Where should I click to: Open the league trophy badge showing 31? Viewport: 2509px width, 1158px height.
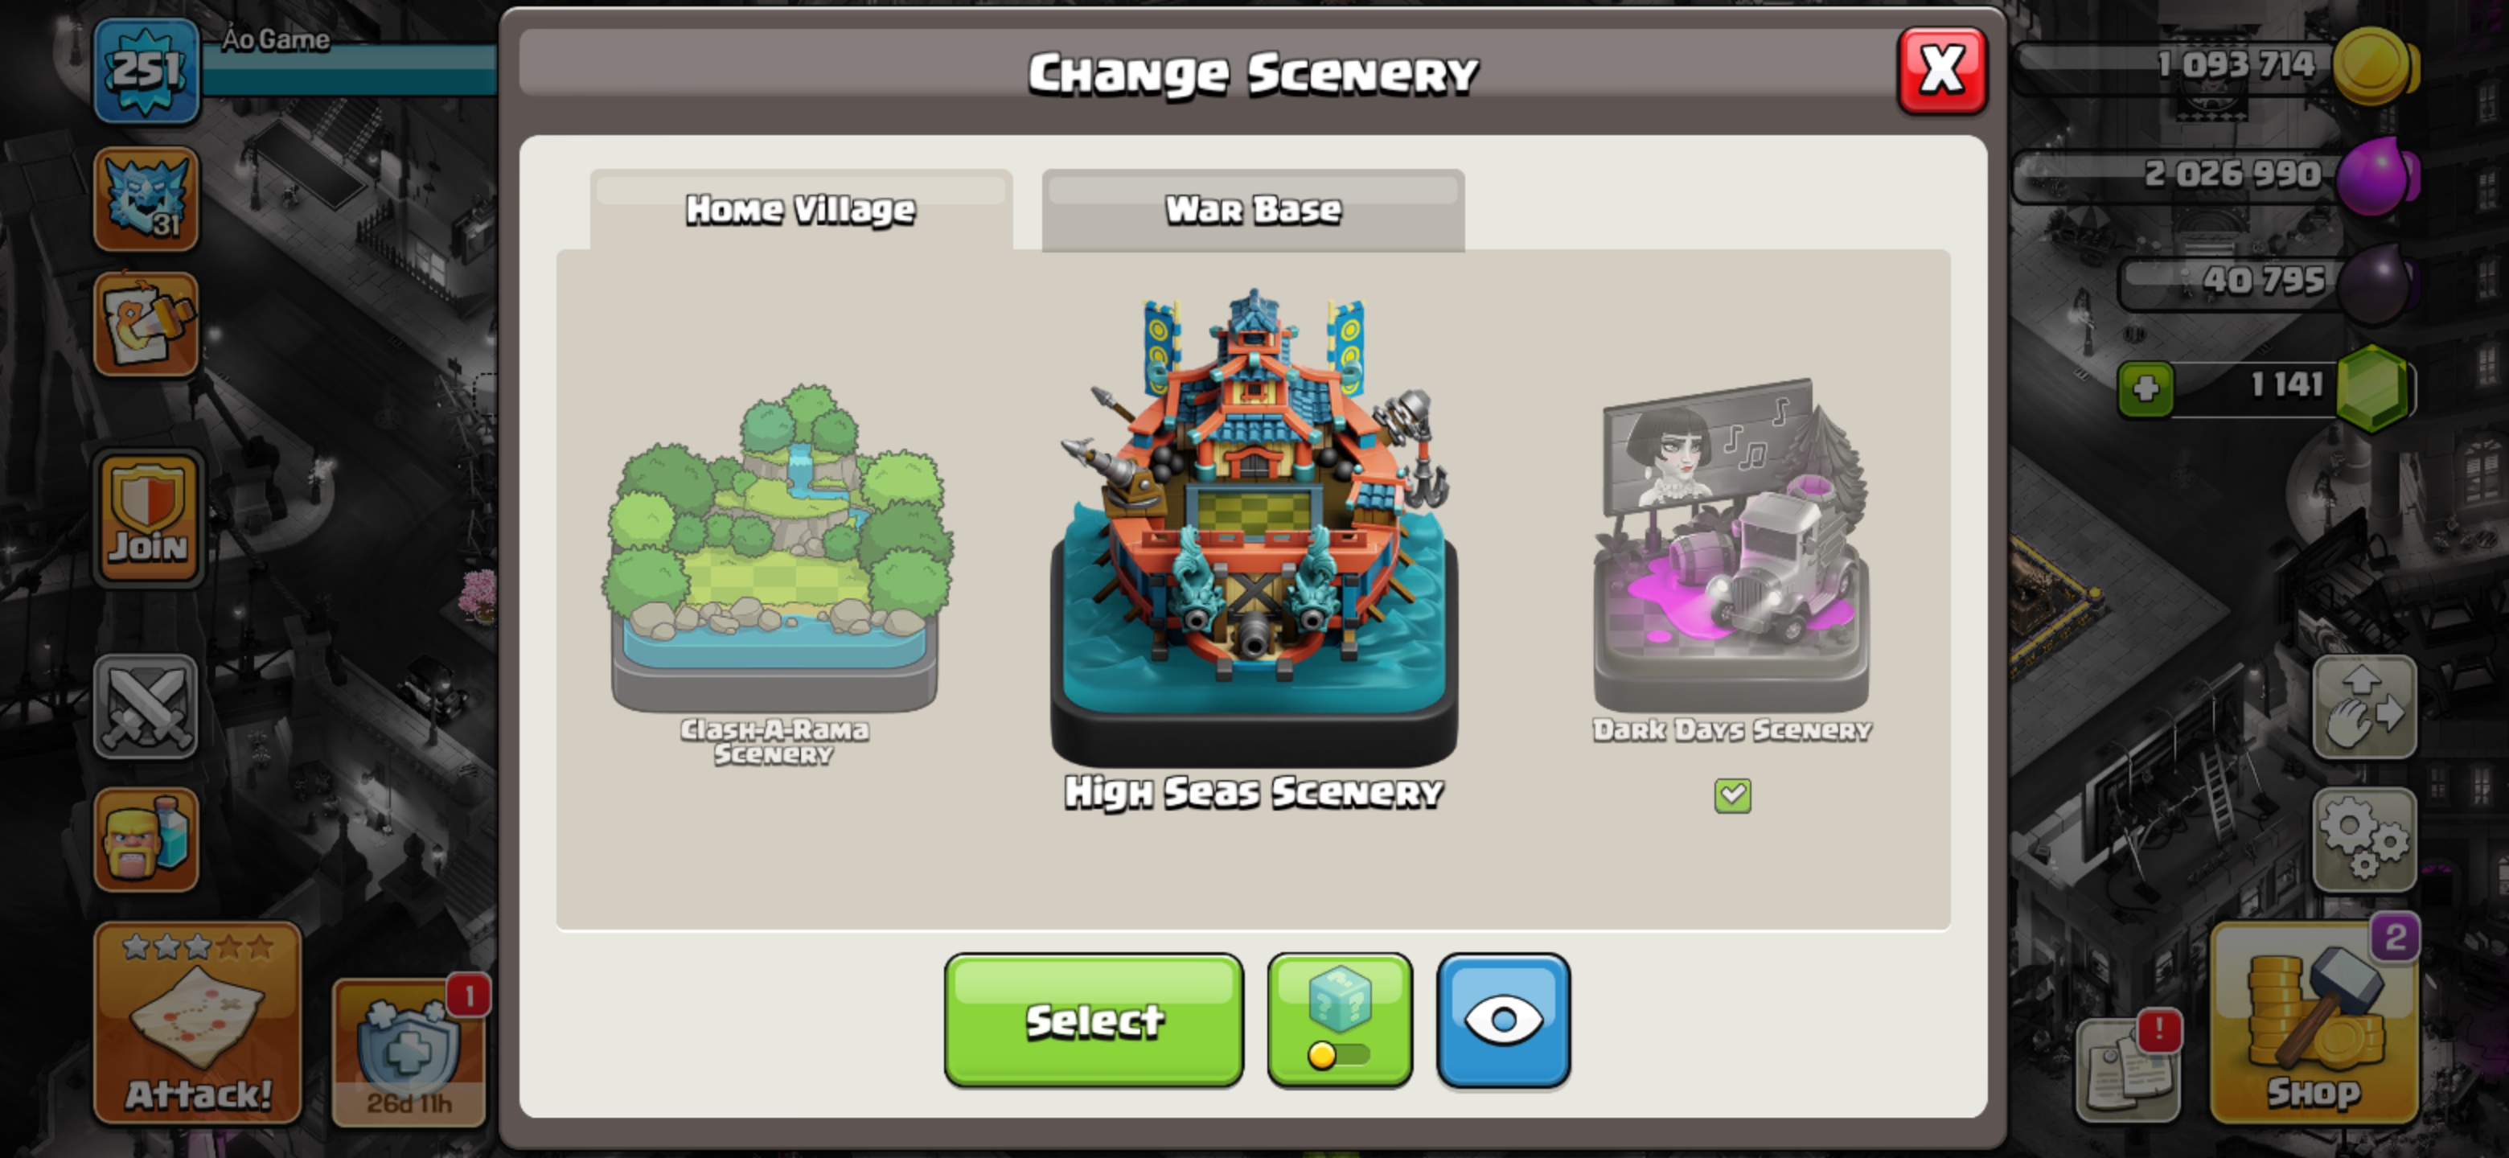(146, 199)
